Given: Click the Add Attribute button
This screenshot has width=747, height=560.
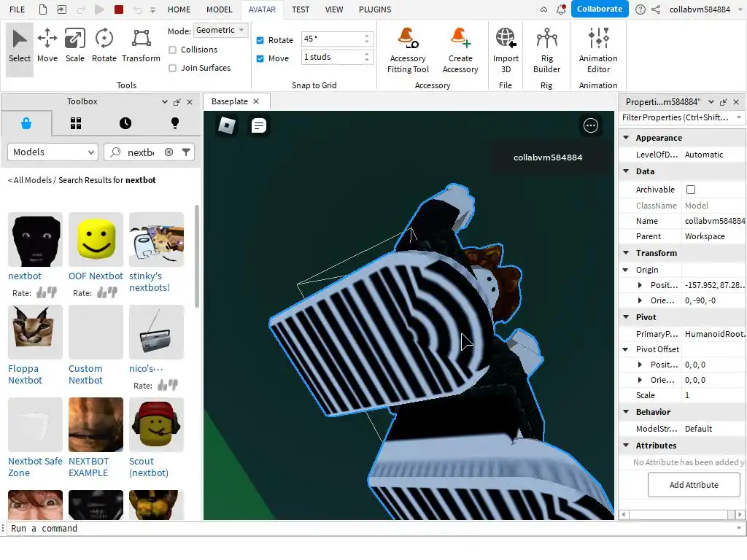Looking at the screenshot, I should pyautogui.click(x=694, y=485).
